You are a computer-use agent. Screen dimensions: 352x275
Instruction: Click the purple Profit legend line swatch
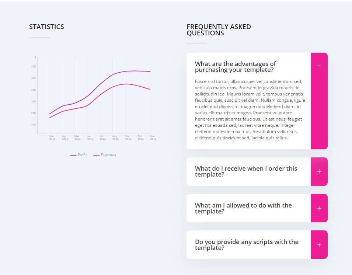point(73,155)
